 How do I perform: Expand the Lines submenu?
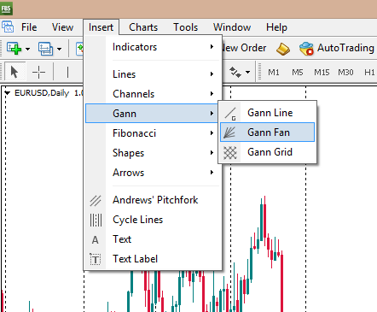pyautogui.click(x=153, y=74)
